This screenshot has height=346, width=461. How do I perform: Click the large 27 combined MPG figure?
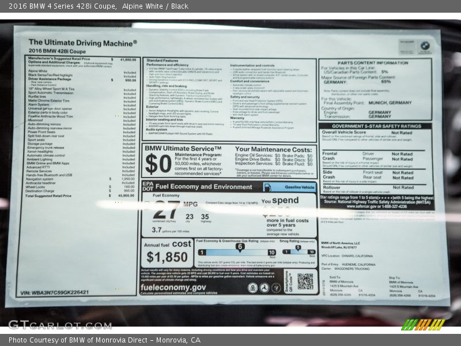(x=166, y=209)
